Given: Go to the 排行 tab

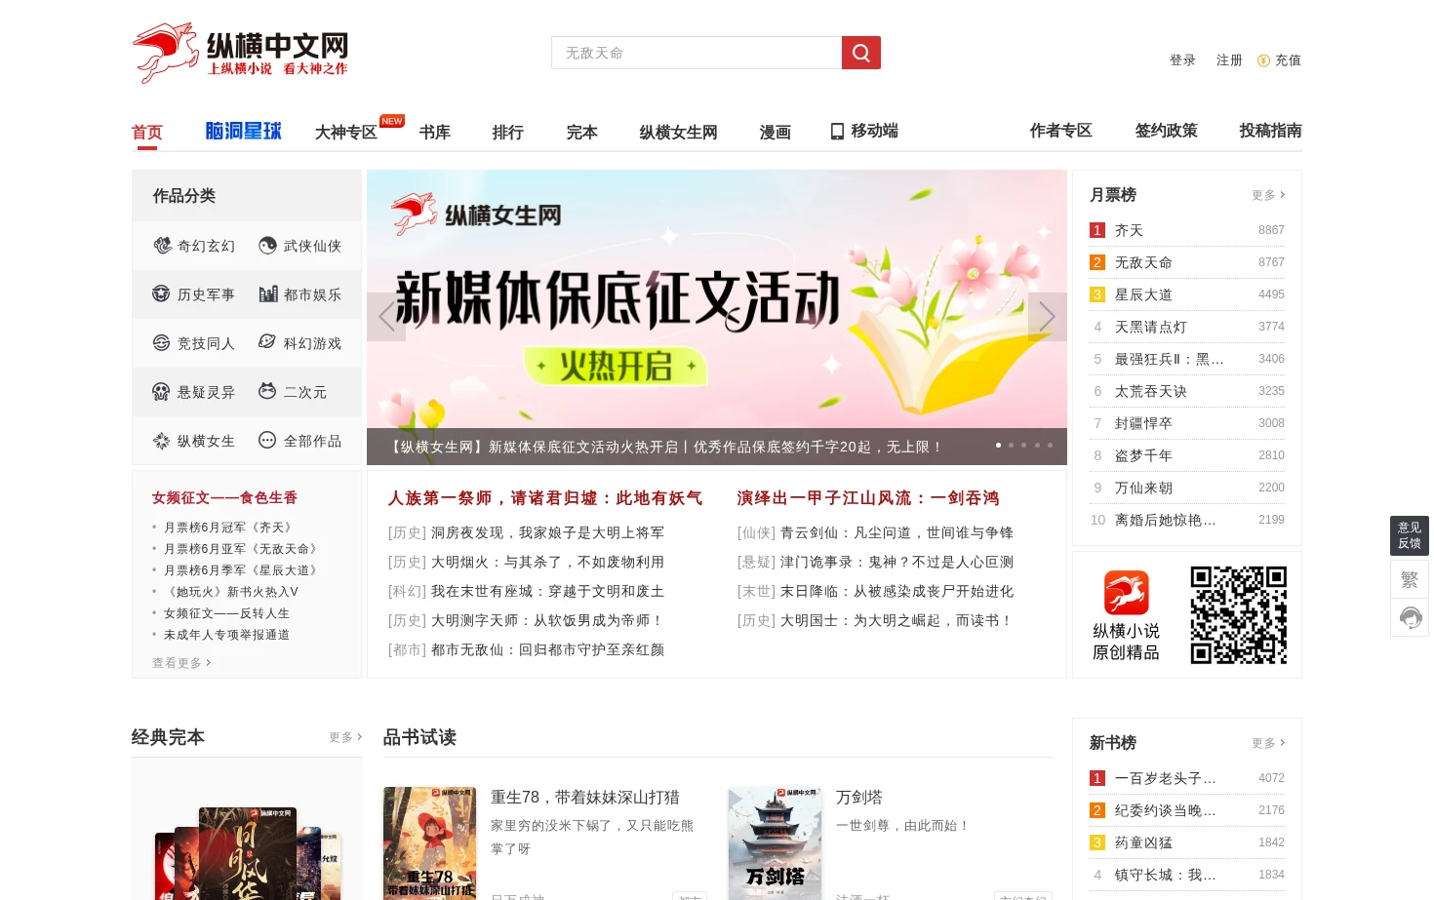Looking at the screenshot, I should (x=508, y=132).
